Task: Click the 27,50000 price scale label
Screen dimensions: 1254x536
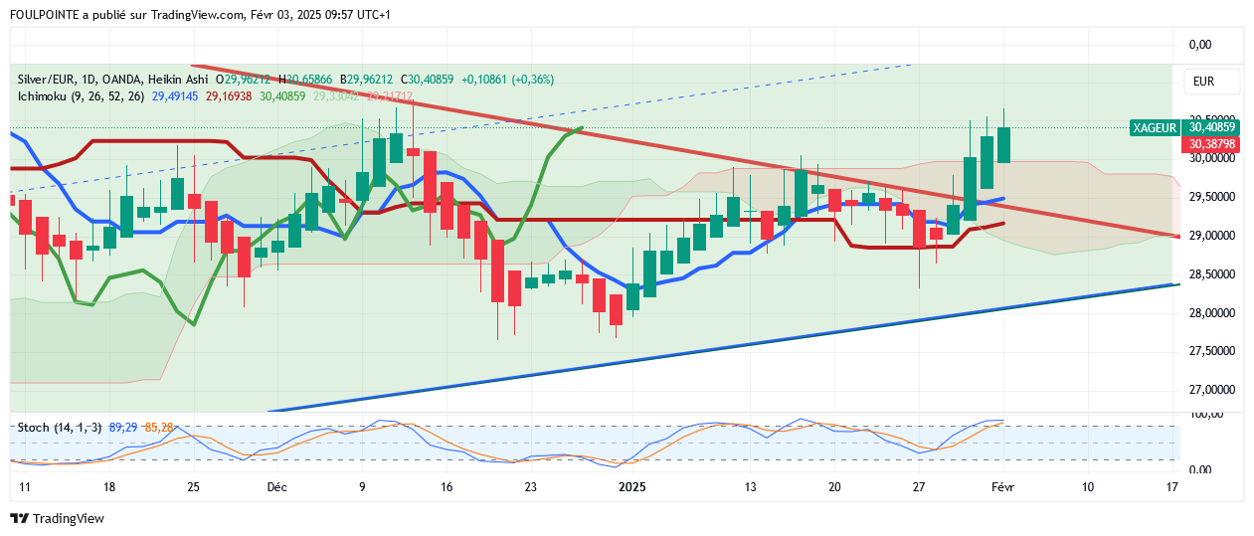Action: 1214,352
